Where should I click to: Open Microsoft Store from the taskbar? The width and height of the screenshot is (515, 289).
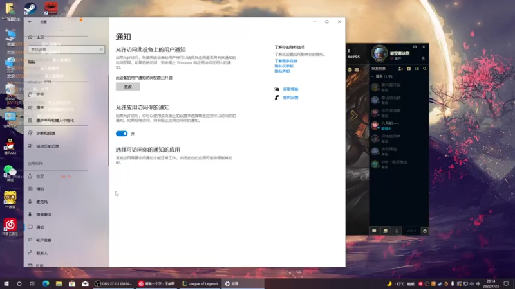coord(72,283)
